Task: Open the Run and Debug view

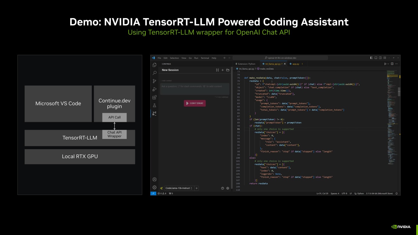Action: 154,89
